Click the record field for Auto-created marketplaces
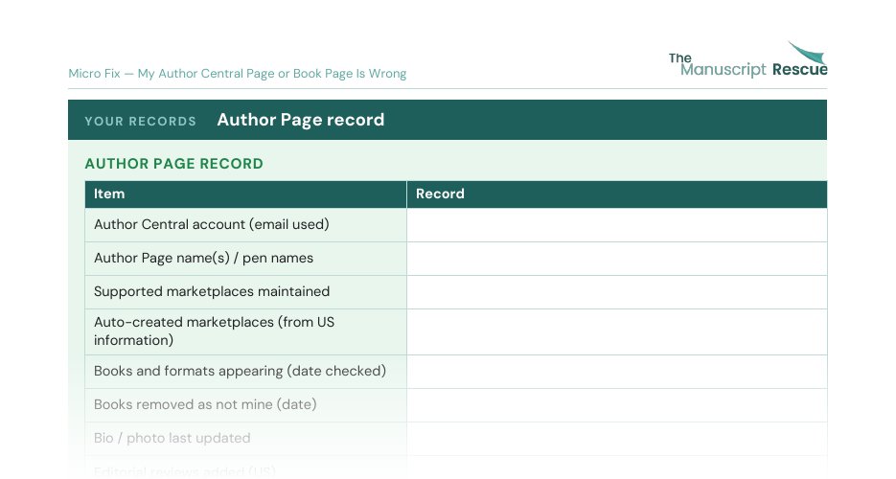The width and height of the screenshot is (896, 479). (616, 332)
